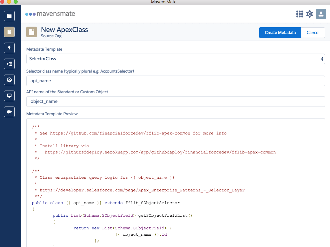Open settings gear icon
330x247 pixels.
[x=310, y=14]
